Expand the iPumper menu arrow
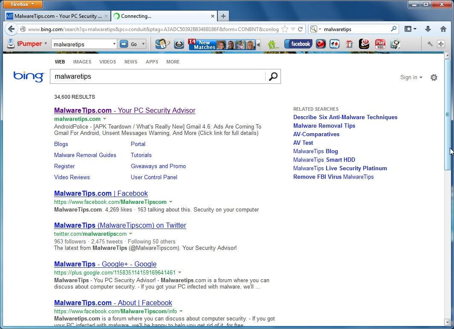 pyautogui.click(x=46, y=44)
